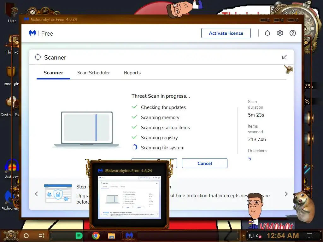Click the detections count 5

pyautogui.click(x=250, y=159)
